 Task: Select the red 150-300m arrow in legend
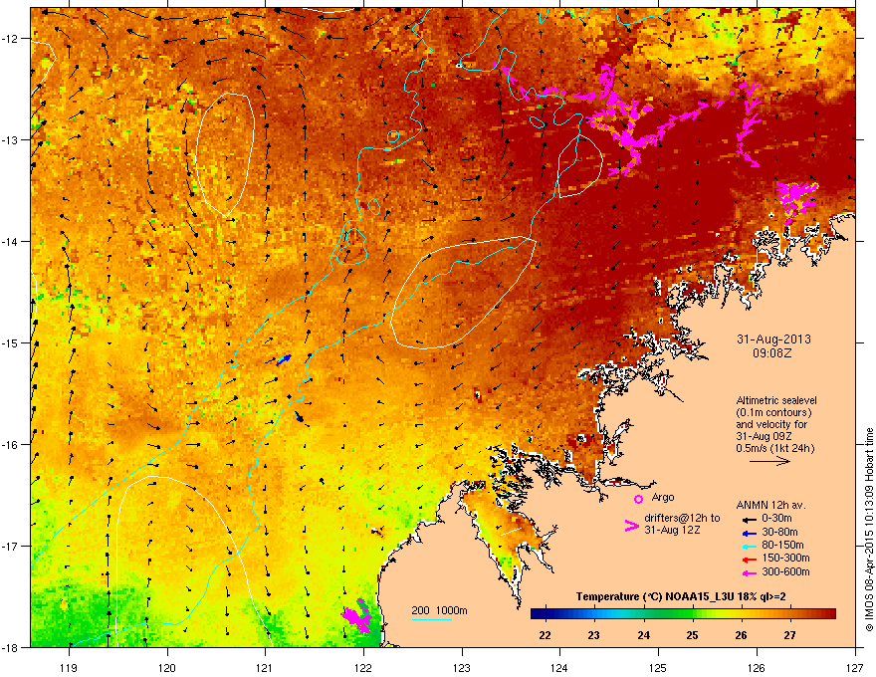point(748,559)
